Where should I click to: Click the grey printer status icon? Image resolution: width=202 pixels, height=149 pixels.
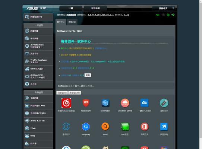[163, 15]
